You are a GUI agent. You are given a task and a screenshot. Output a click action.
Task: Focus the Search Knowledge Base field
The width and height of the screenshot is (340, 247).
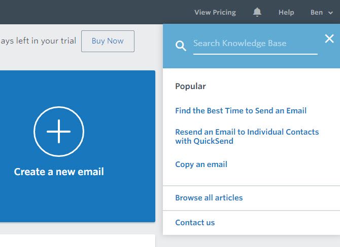(x=255, y=44)
